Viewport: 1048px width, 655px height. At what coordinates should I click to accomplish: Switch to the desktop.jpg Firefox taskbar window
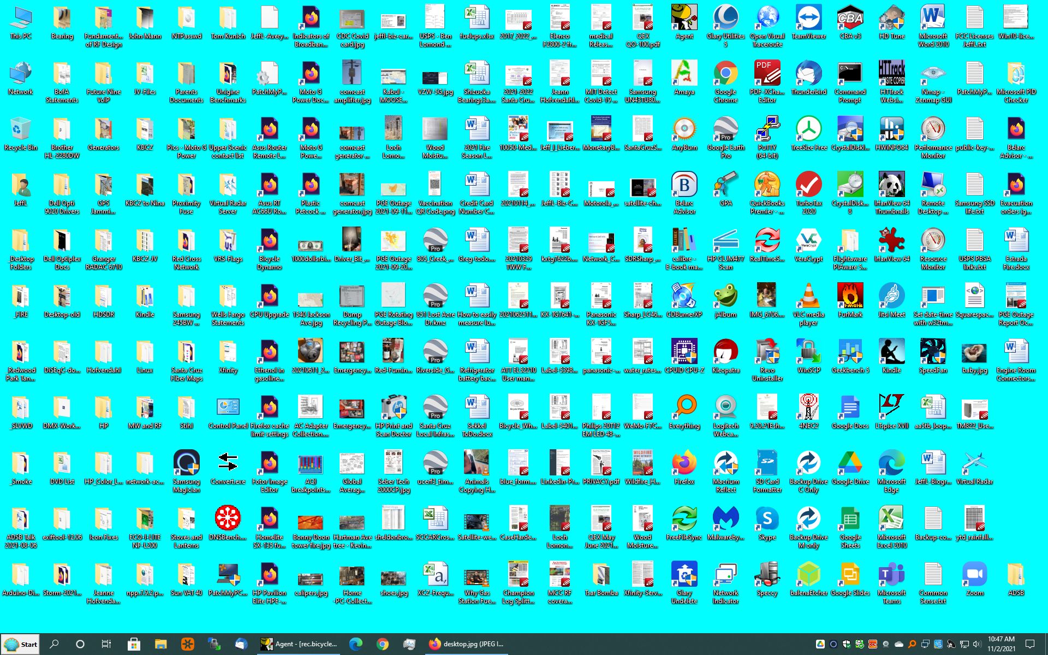(467, 644)
